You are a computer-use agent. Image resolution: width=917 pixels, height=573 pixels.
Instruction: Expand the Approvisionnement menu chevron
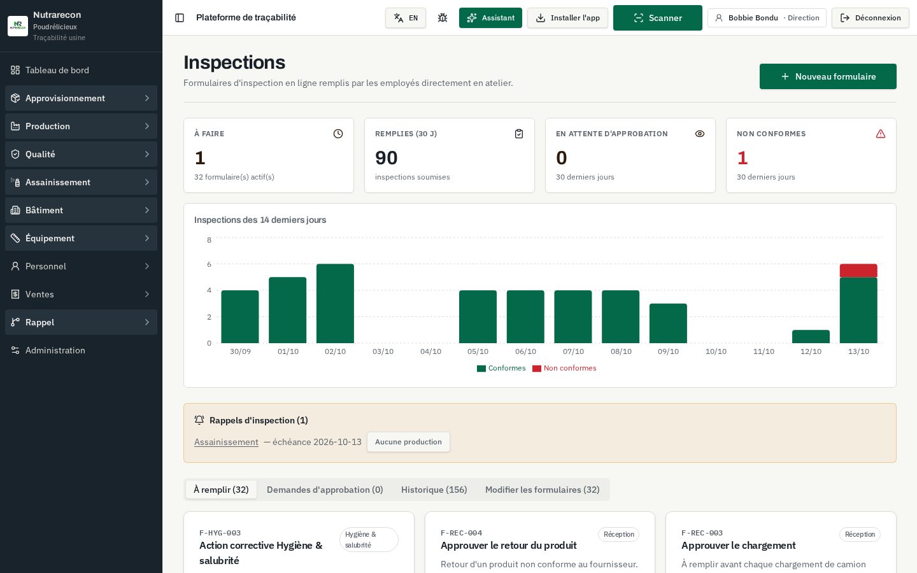pyautogui.click(x=146, y=98)
